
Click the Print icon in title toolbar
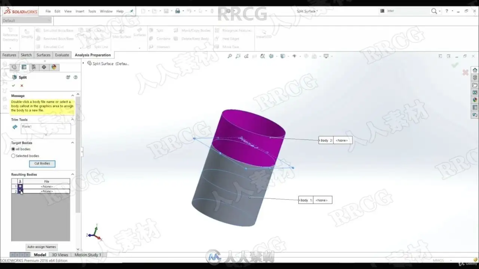178,11
